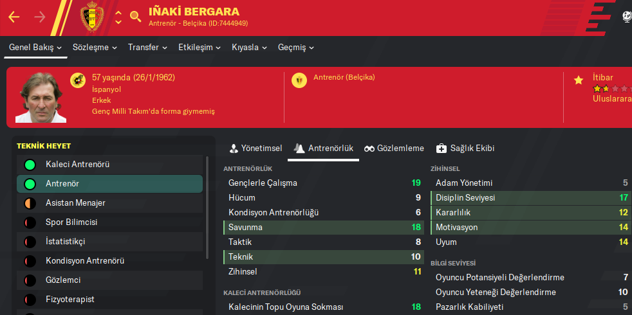
Task: Switch to the Gözlemleme tab
Action: pyautogui.click(x=394, y=148)
